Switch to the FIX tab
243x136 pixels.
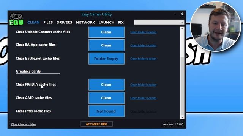tap(121, 22)
